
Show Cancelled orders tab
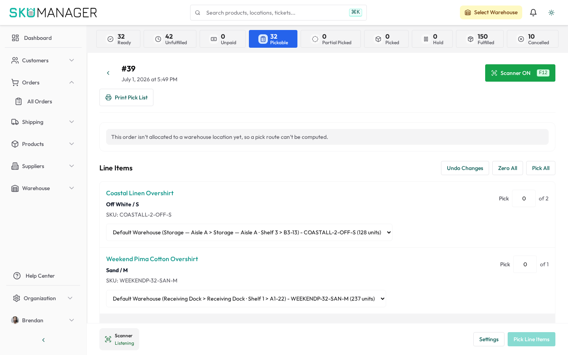(x=532, y=39)
